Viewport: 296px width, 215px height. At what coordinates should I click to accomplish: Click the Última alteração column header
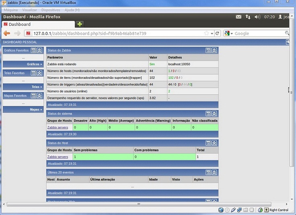point(119,180)
